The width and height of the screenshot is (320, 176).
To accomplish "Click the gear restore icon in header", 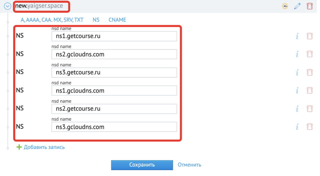I will point(285,6).
